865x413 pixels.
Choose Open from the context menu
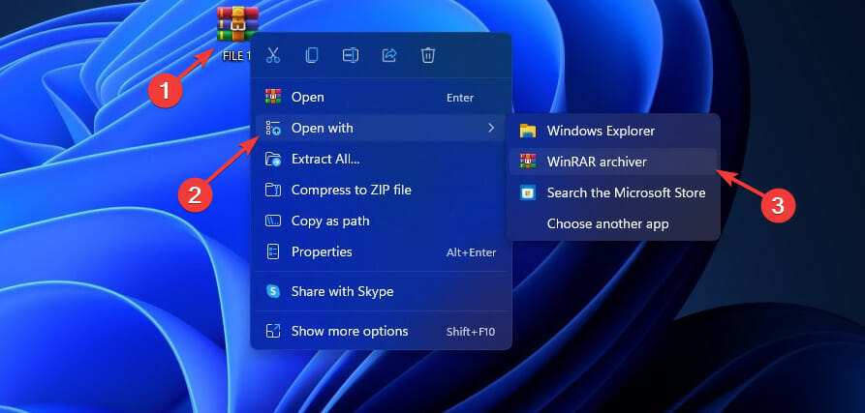tap(381, 98)
